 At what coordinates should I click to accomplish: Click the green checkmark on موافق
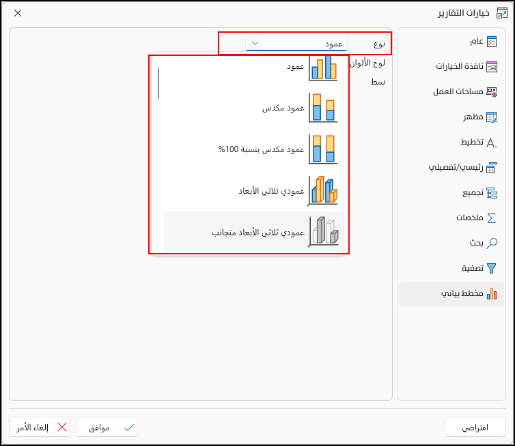(x=129, y=428)
